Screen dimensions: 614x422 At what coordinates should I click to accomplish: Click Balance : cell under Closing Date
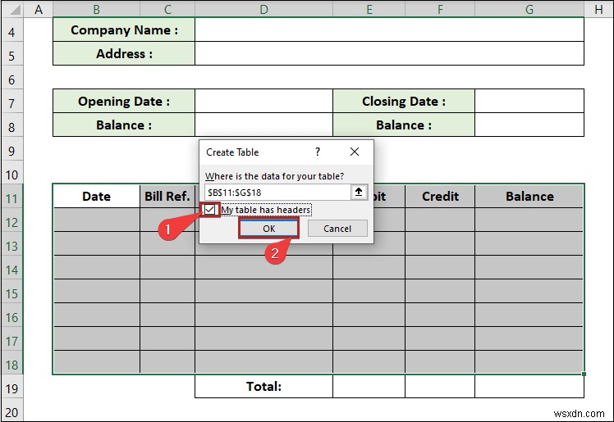(404, 125)
